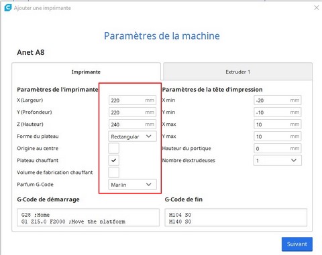
Task: Select the X max input field
Action: point(278,124)
